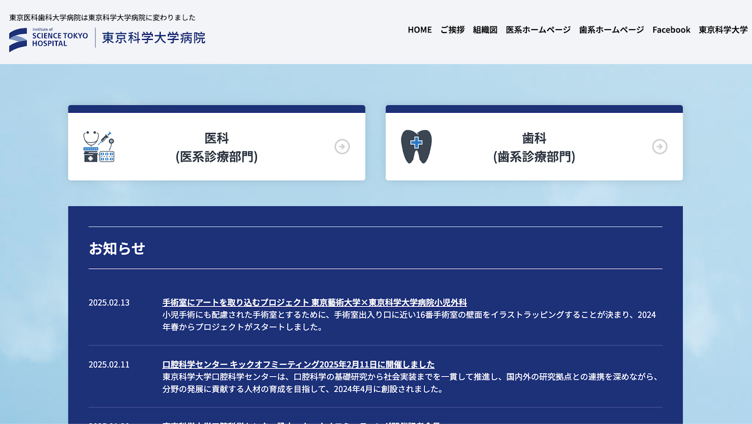Open the 手術室にアートを取り込むプロジェクト news link
752x424 pixels.
coord(314,303)
